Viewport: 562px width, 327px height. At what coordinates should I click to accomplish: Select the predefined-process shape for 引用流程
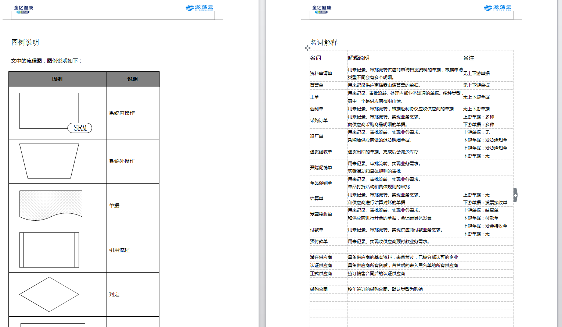click(49, 250)
